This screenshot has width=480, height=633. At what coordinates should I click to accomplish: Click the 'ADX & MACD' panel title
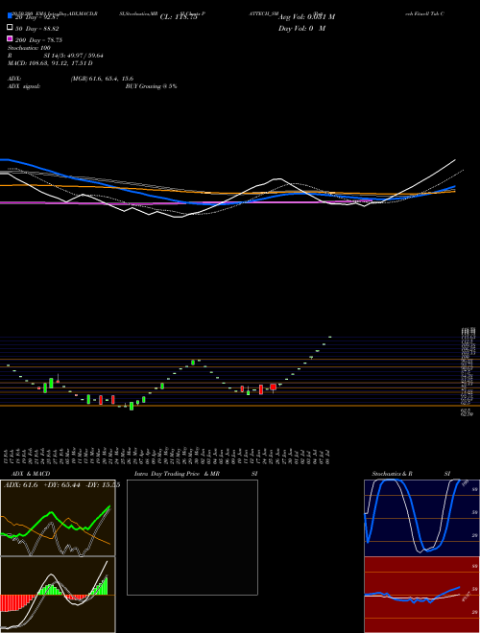31,474
